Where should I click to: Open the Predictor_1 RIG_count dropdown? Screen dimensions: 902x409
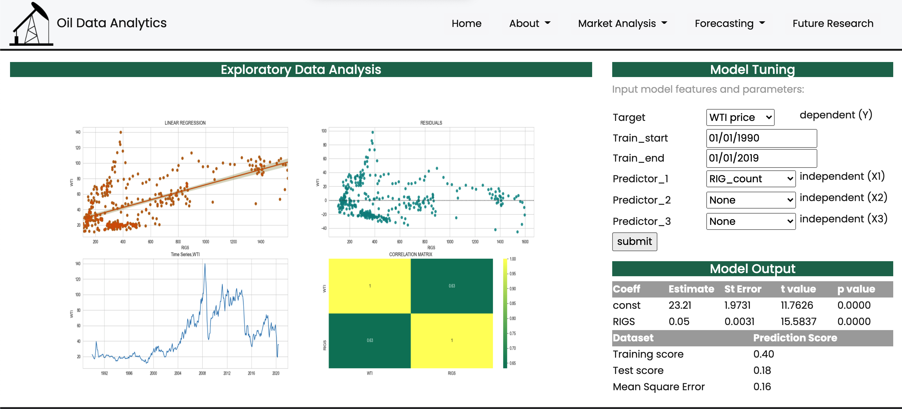[751, 179]
